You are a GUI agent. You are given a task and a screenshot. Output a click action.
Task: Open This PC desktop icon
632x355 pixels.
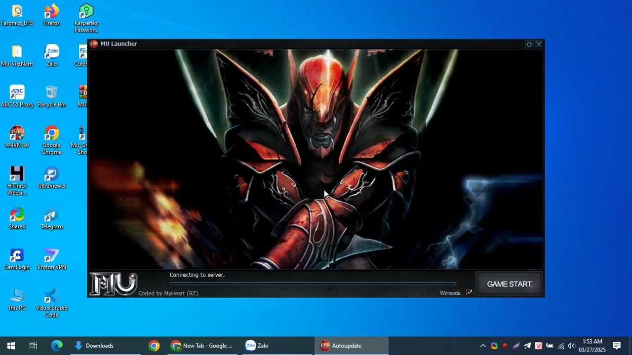pos(17,300)
